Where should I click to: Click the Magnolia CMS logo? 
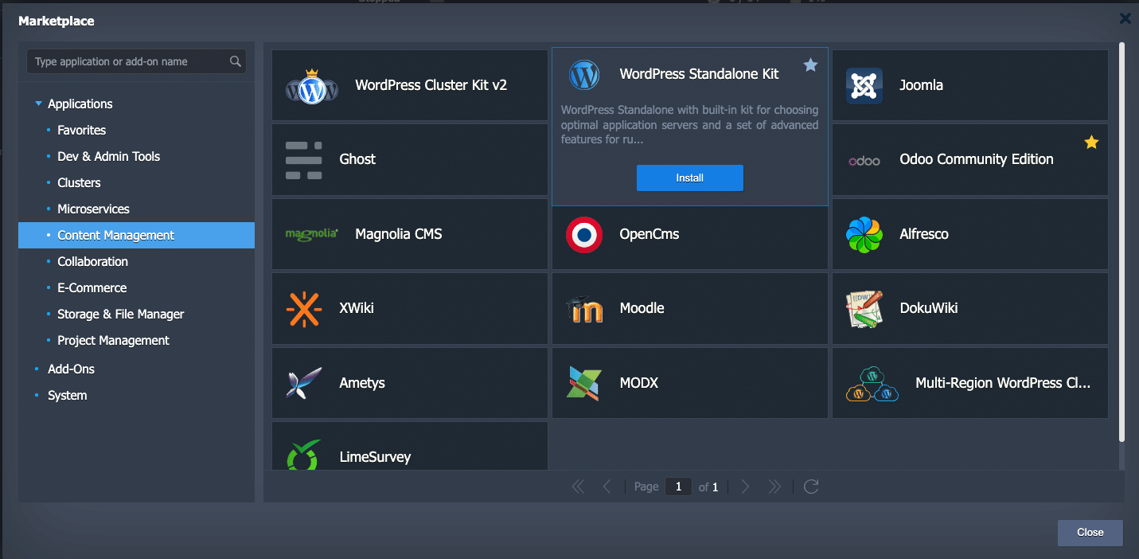[312, 234]
